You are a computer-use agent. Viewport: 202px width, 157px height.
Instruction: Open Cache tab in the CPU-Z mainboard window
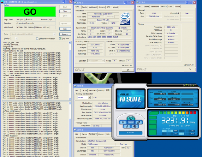pyautogui.click(x=84, y=134)
